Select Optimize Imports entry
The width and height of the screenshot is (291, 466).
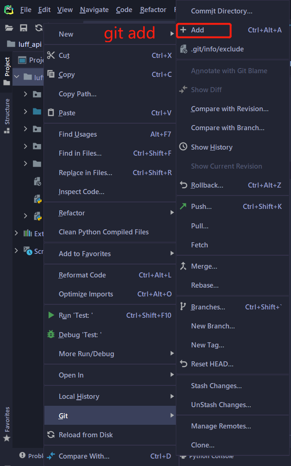point(110,294)
